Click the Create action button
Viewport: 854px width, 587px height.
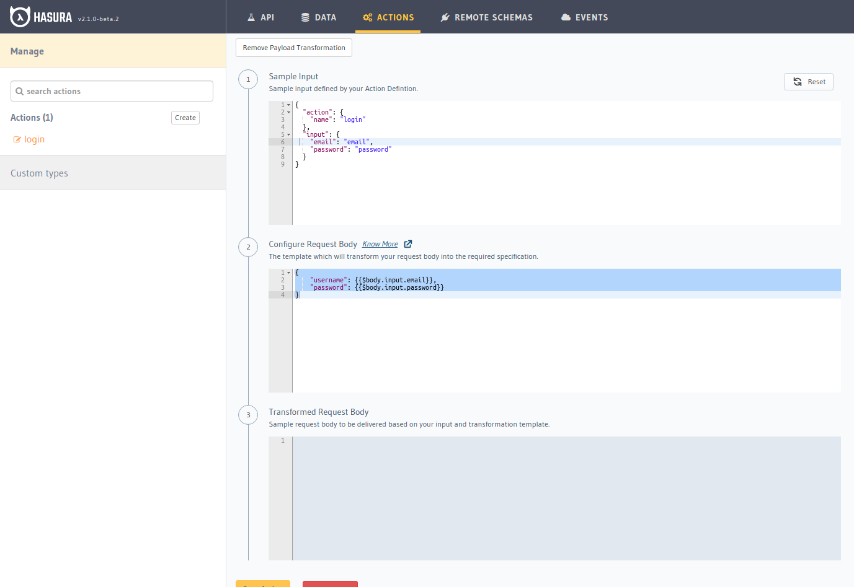pos(185,118)
